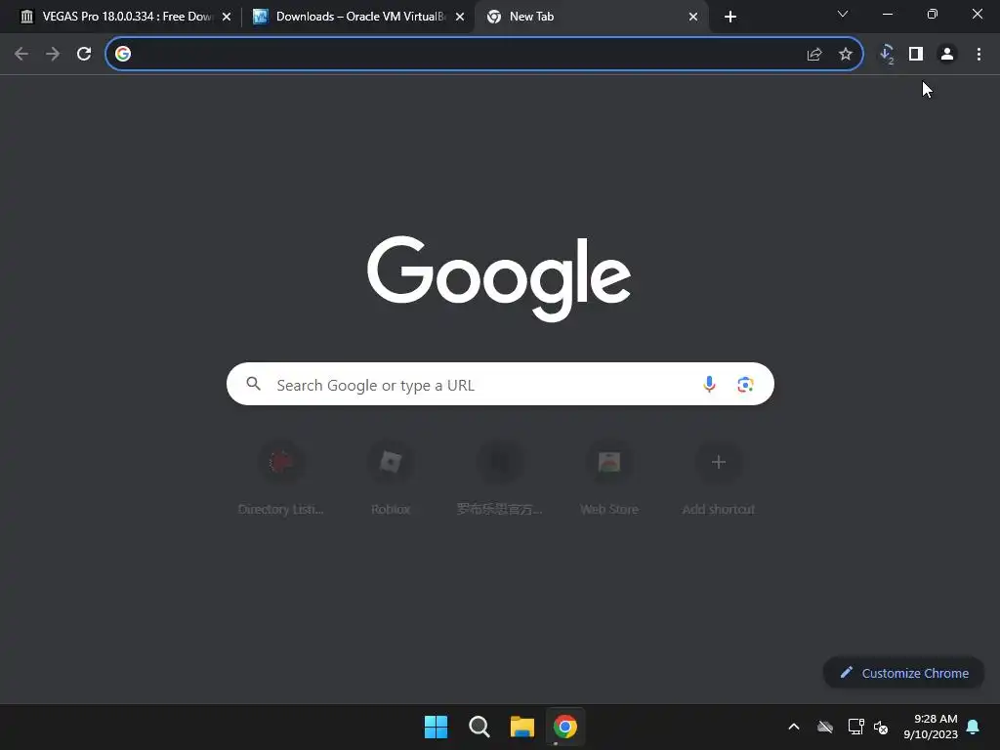Viewport: 1000px width, 750px height.
Task: Select the New Tab tab
Action: coord(590,17)
